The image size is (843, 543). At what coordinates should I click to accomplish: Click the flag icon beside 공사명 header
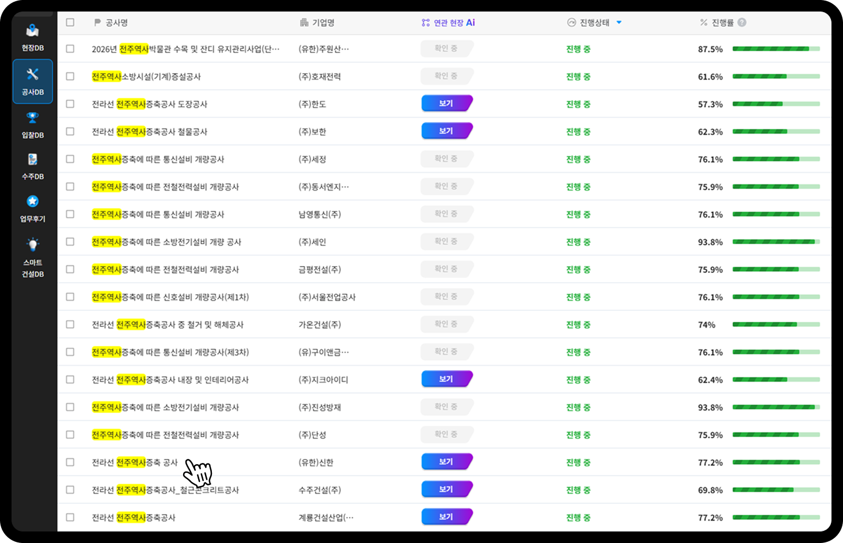click(x=97, y=22)
